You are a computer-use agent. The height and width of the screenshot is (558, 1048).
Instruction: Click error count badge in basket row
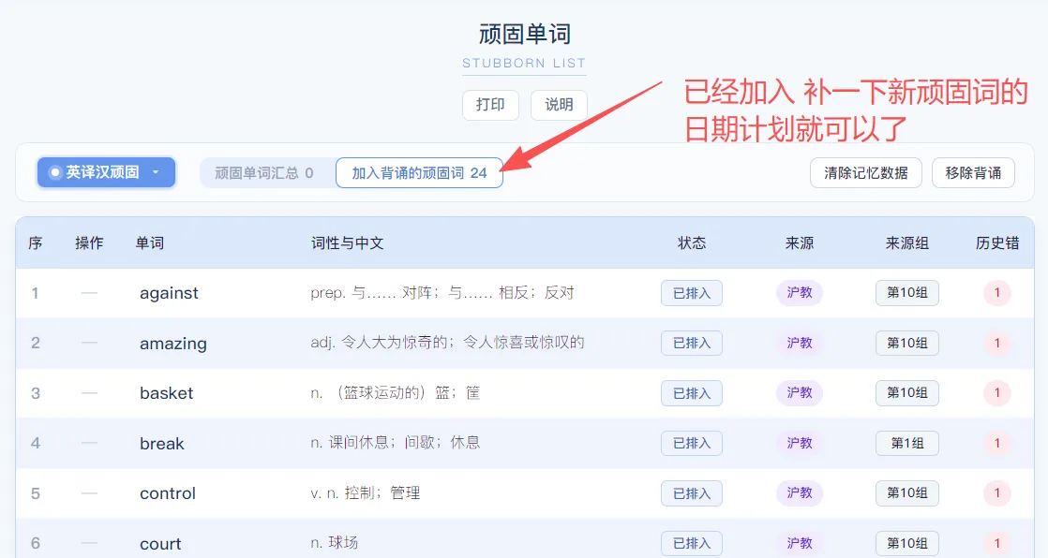997,392
